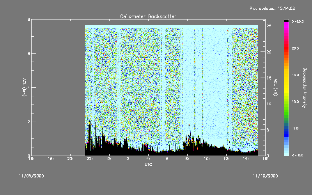Click the "6" tick on the km axis

click(x=29, y=53)
